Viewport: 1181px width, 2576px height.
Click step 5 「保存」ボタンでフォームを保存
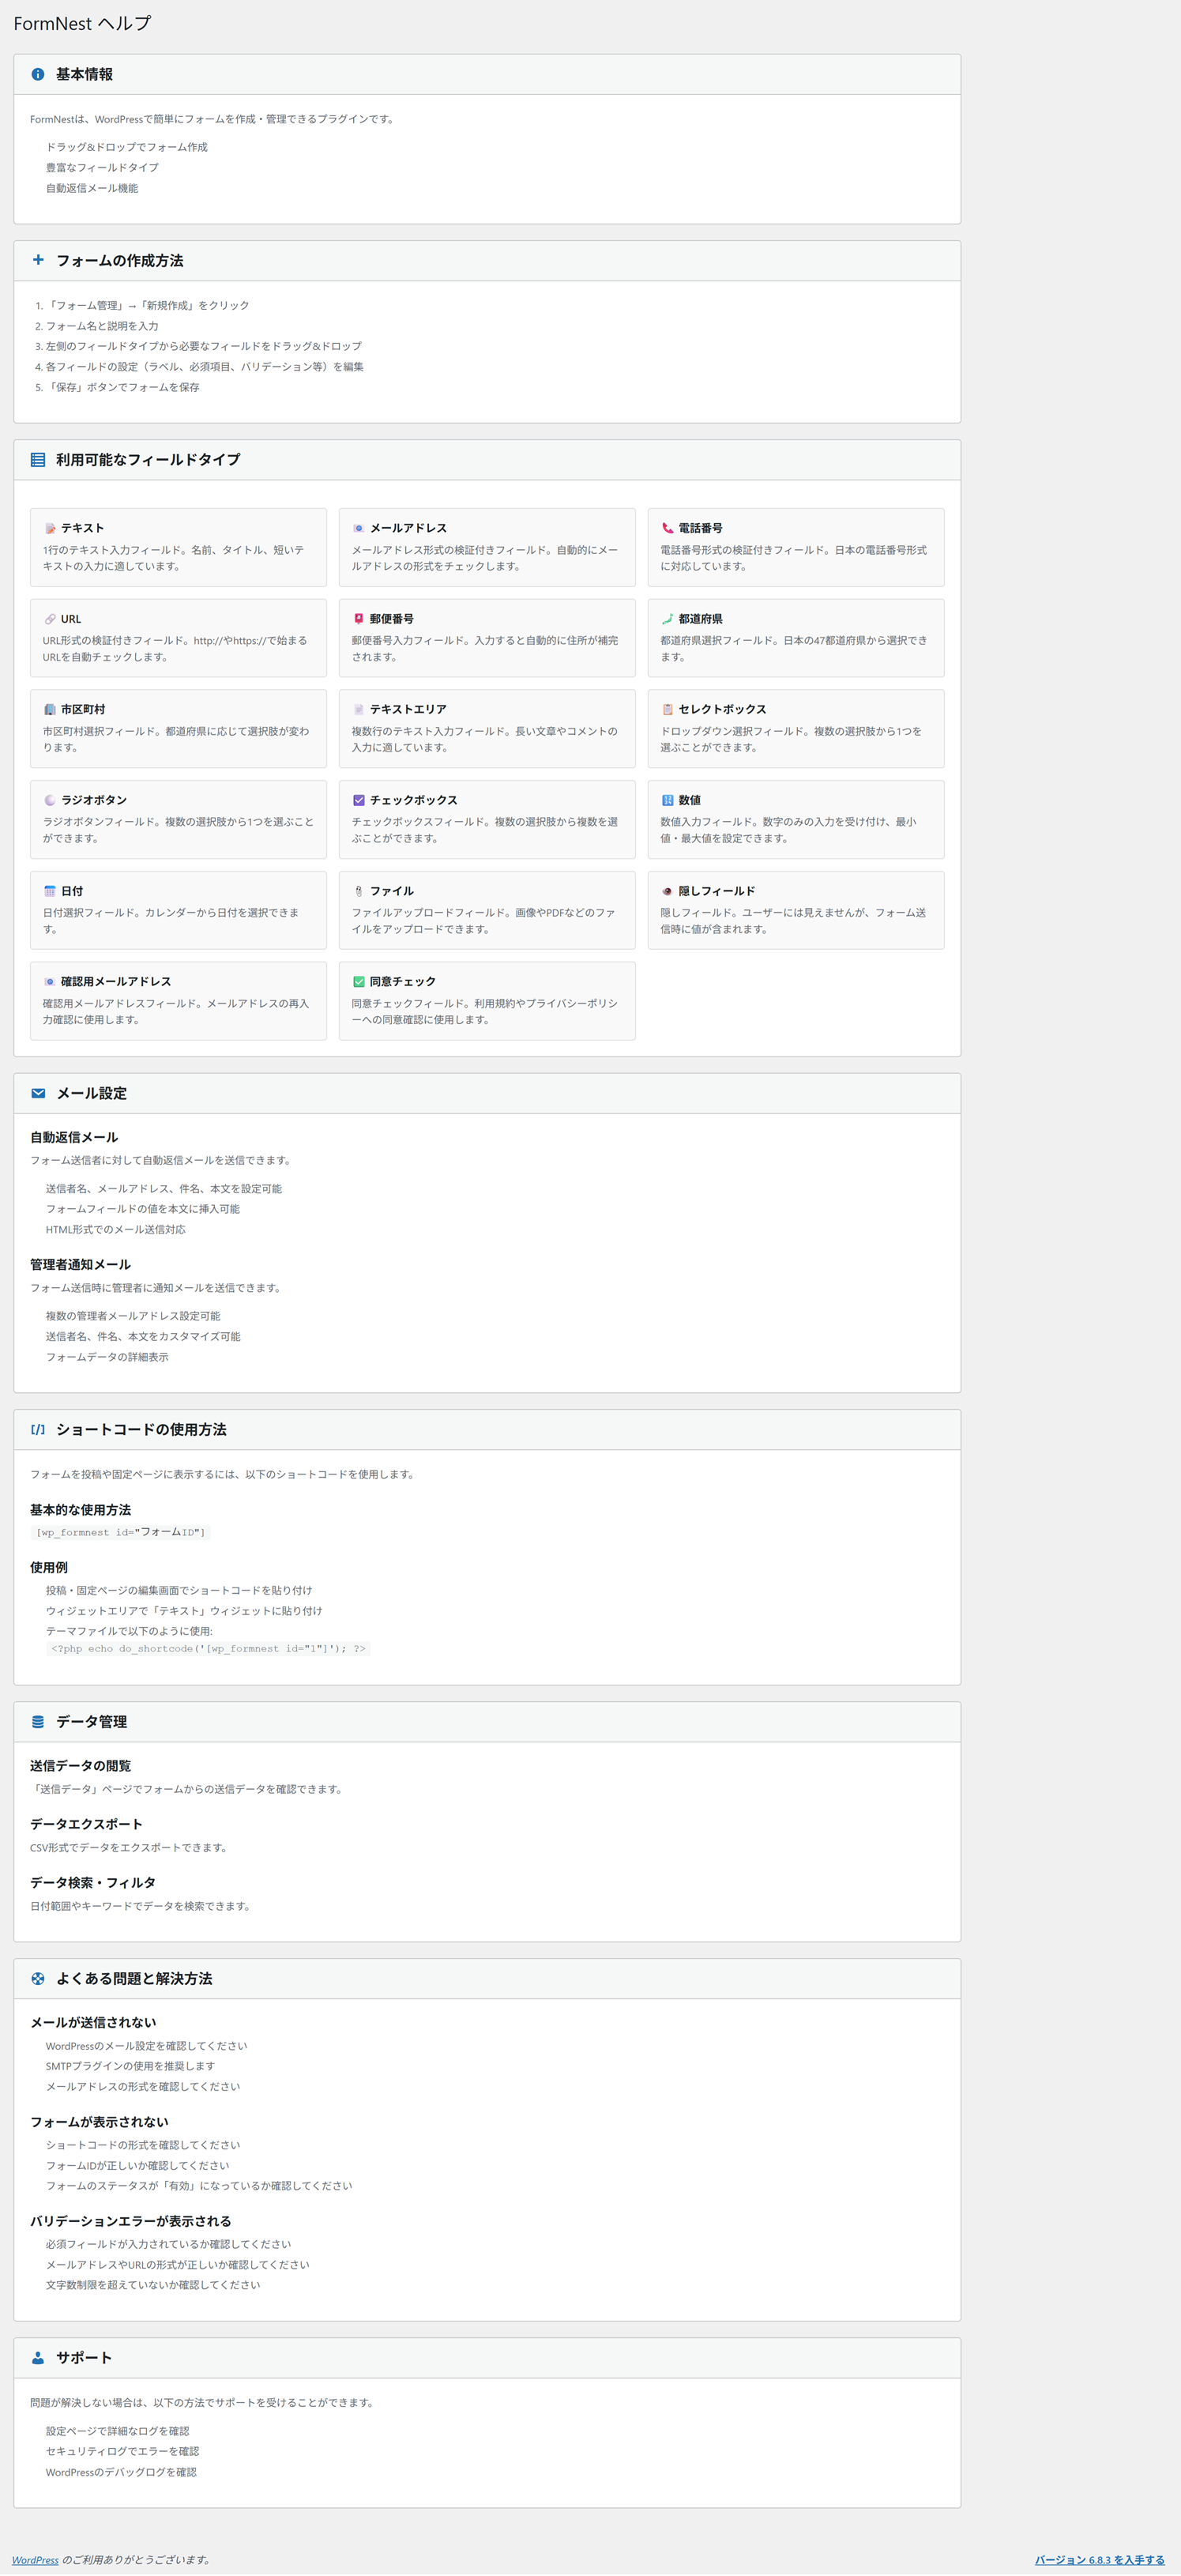point(123,387)
